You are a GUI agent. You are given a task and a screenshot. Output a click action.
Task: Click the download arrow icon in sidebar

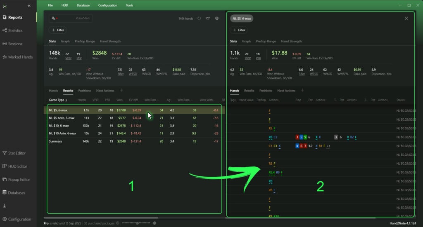tap(5, 206)
